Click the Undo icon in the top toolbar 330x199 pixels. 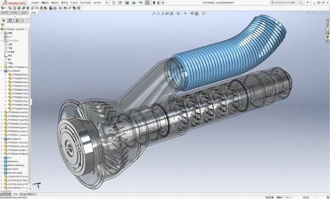click(140, 3)
